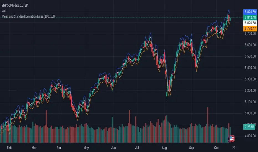
Task: Click the 5,100.00 price axis label
Action: click(x=250, y=102)
